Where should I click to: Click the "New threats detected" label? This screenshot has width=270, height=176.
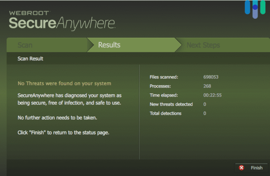(x=171, y=104)
